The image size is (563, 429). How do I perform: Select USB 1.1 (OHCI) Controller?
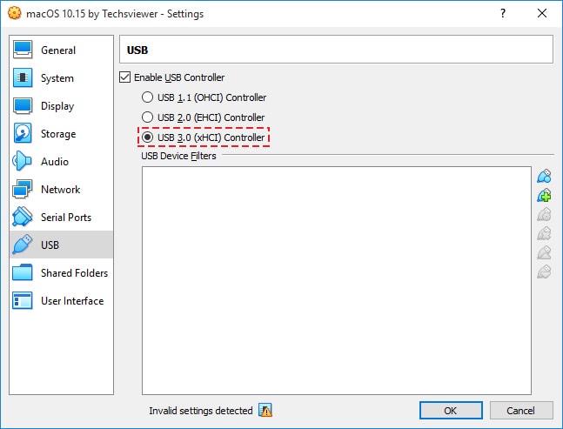[204, 97]
